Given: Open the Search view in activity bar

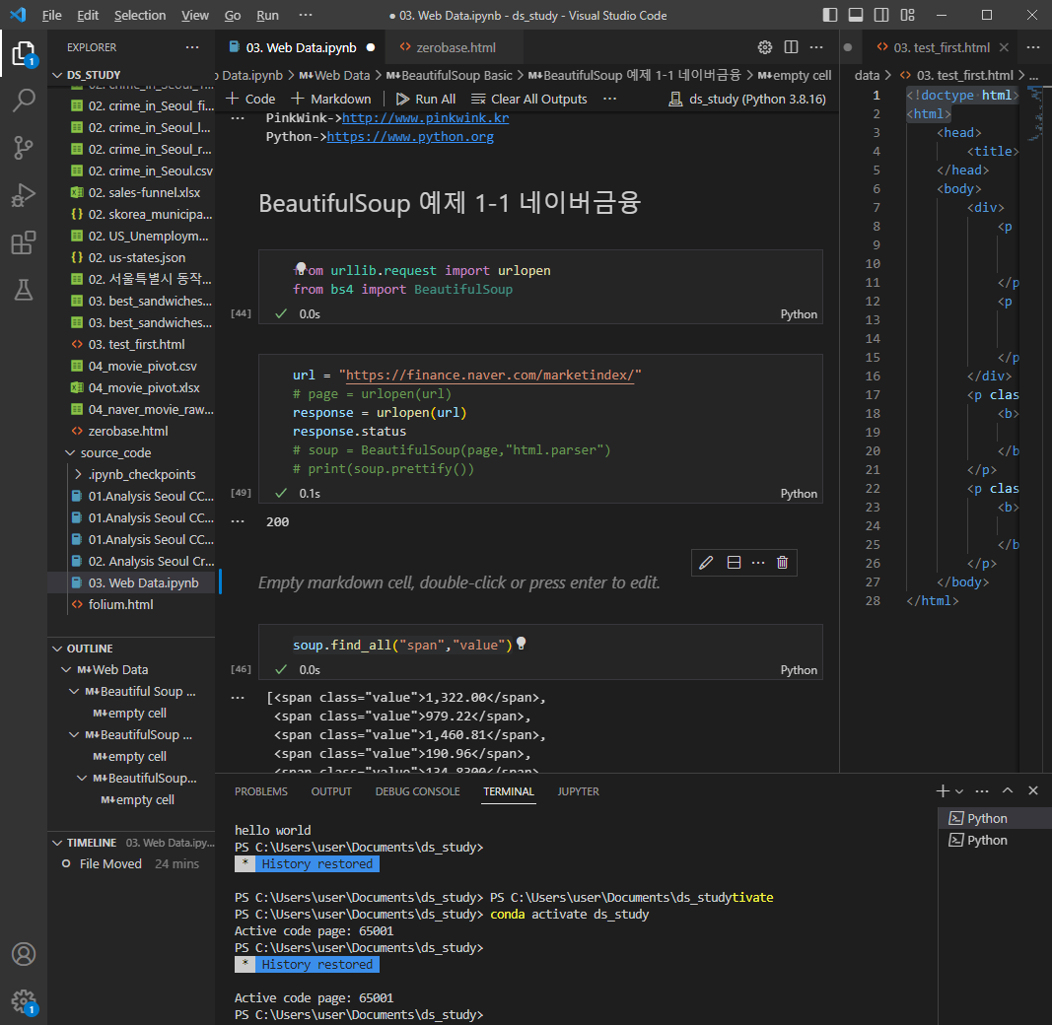Looking at the screenshot, I should pos(24,101).
